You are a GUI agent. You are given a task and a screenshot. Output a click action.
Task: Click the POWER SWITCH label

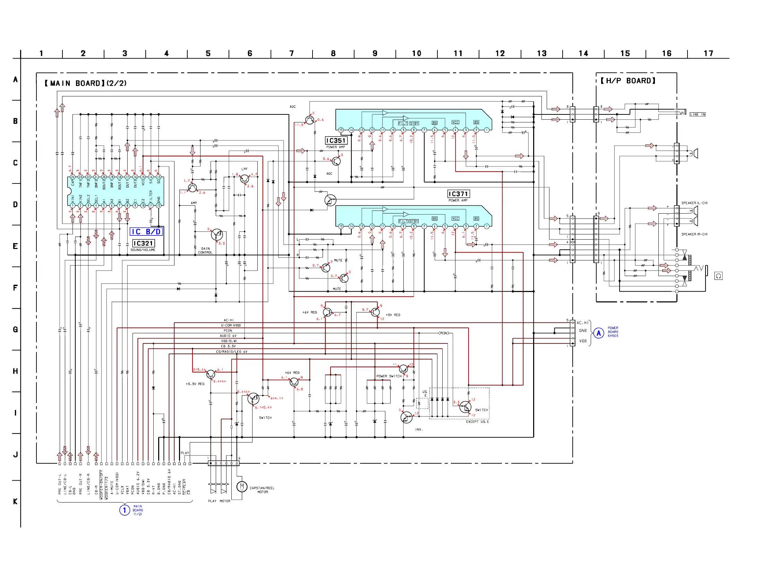tap(388, 376)
